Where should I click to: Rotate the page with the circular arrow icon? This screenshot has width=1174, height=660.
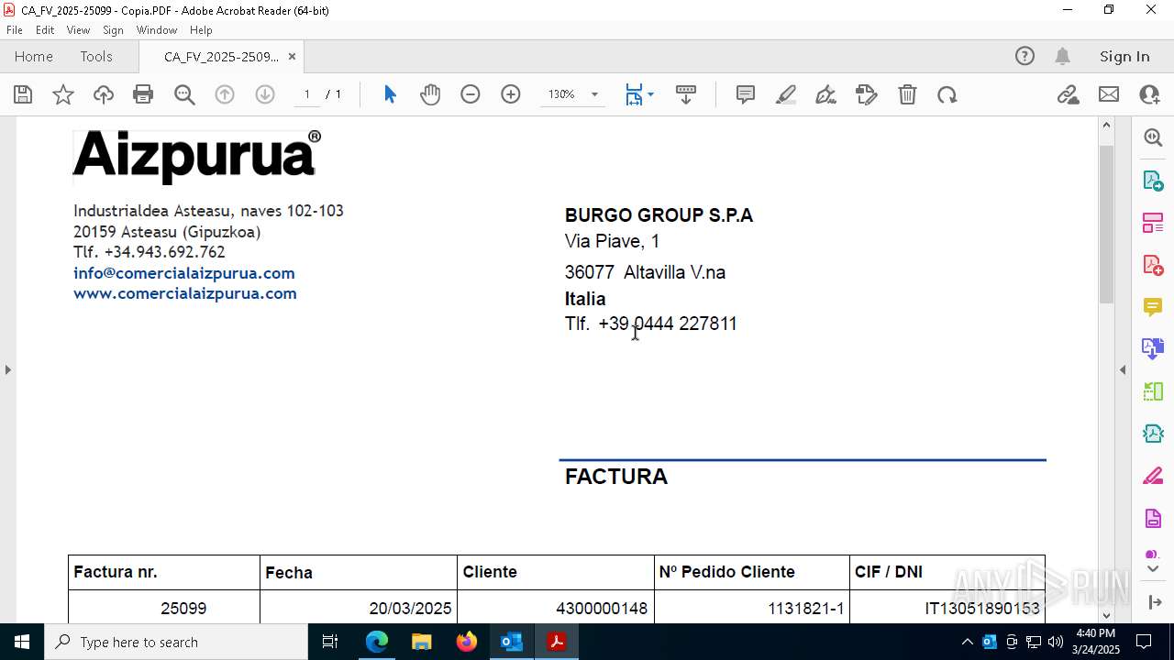947,94
